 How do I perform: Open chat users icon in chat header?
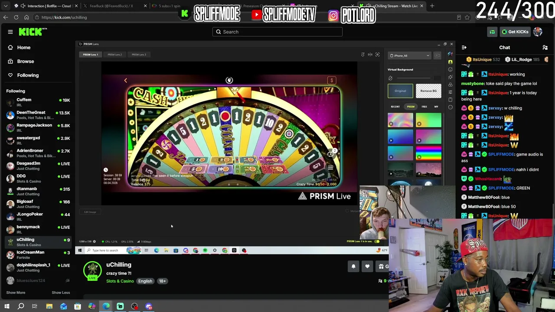[x=545, y=47]
